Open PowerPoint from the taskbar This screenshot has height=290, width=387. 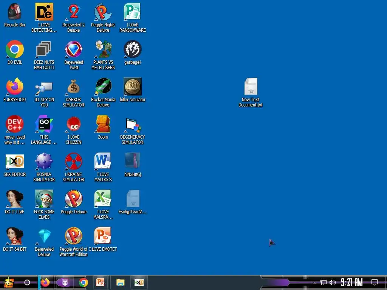tap(100, 282)
